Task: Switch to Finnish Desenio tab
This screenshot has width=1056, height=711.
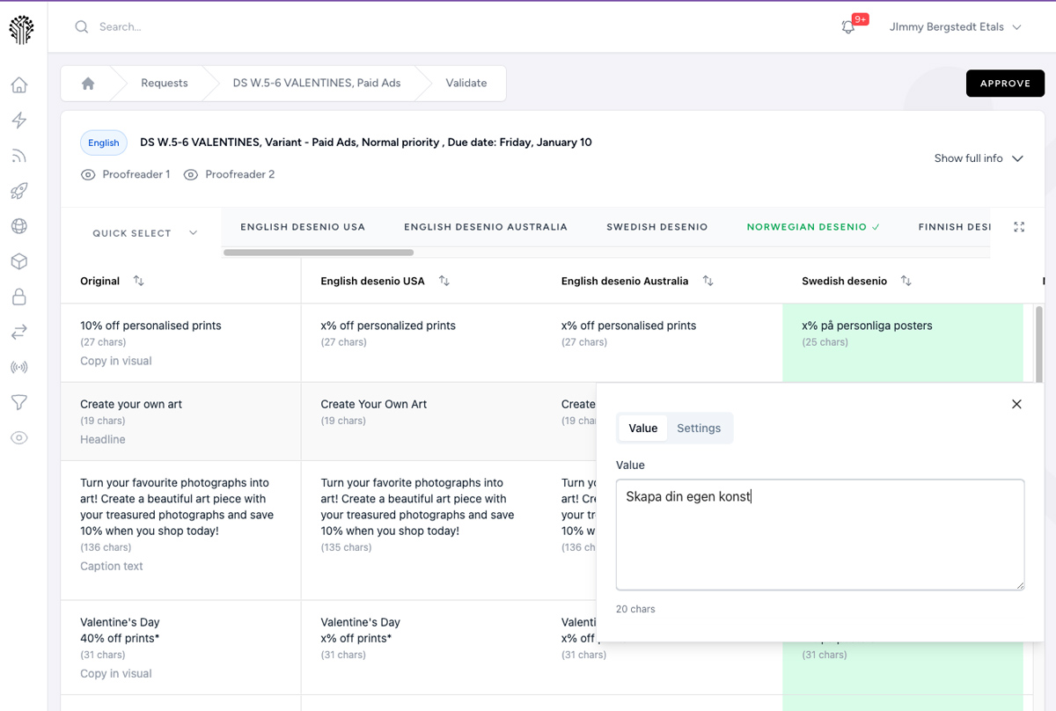Action: pyautogui.click(x=955, y=227)
